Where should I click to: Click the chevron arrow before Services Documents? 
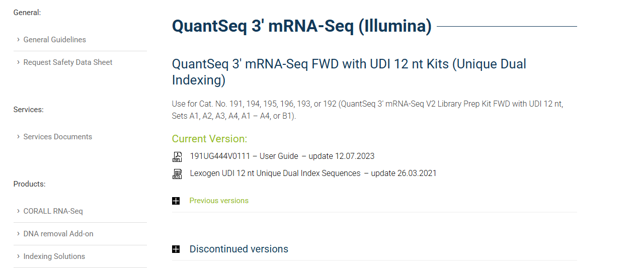18,137
